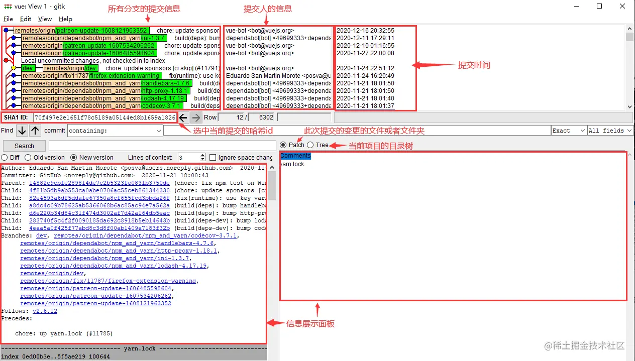Click the Row number field
This screenshot has height=361, width=635.
pos(232,117)
